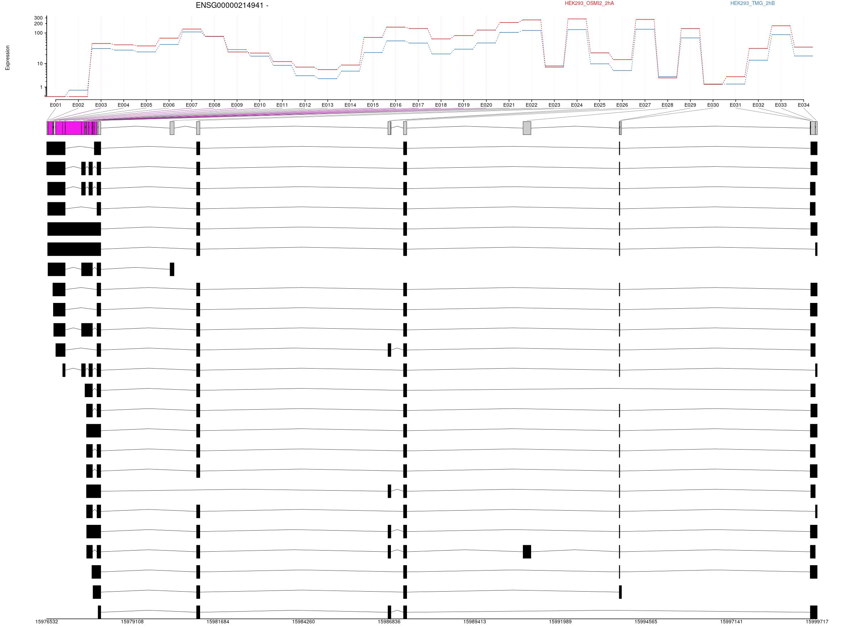856x628 pixels.
Task: Click the blue expression line above E002
Action: click(x=78, y=90)
